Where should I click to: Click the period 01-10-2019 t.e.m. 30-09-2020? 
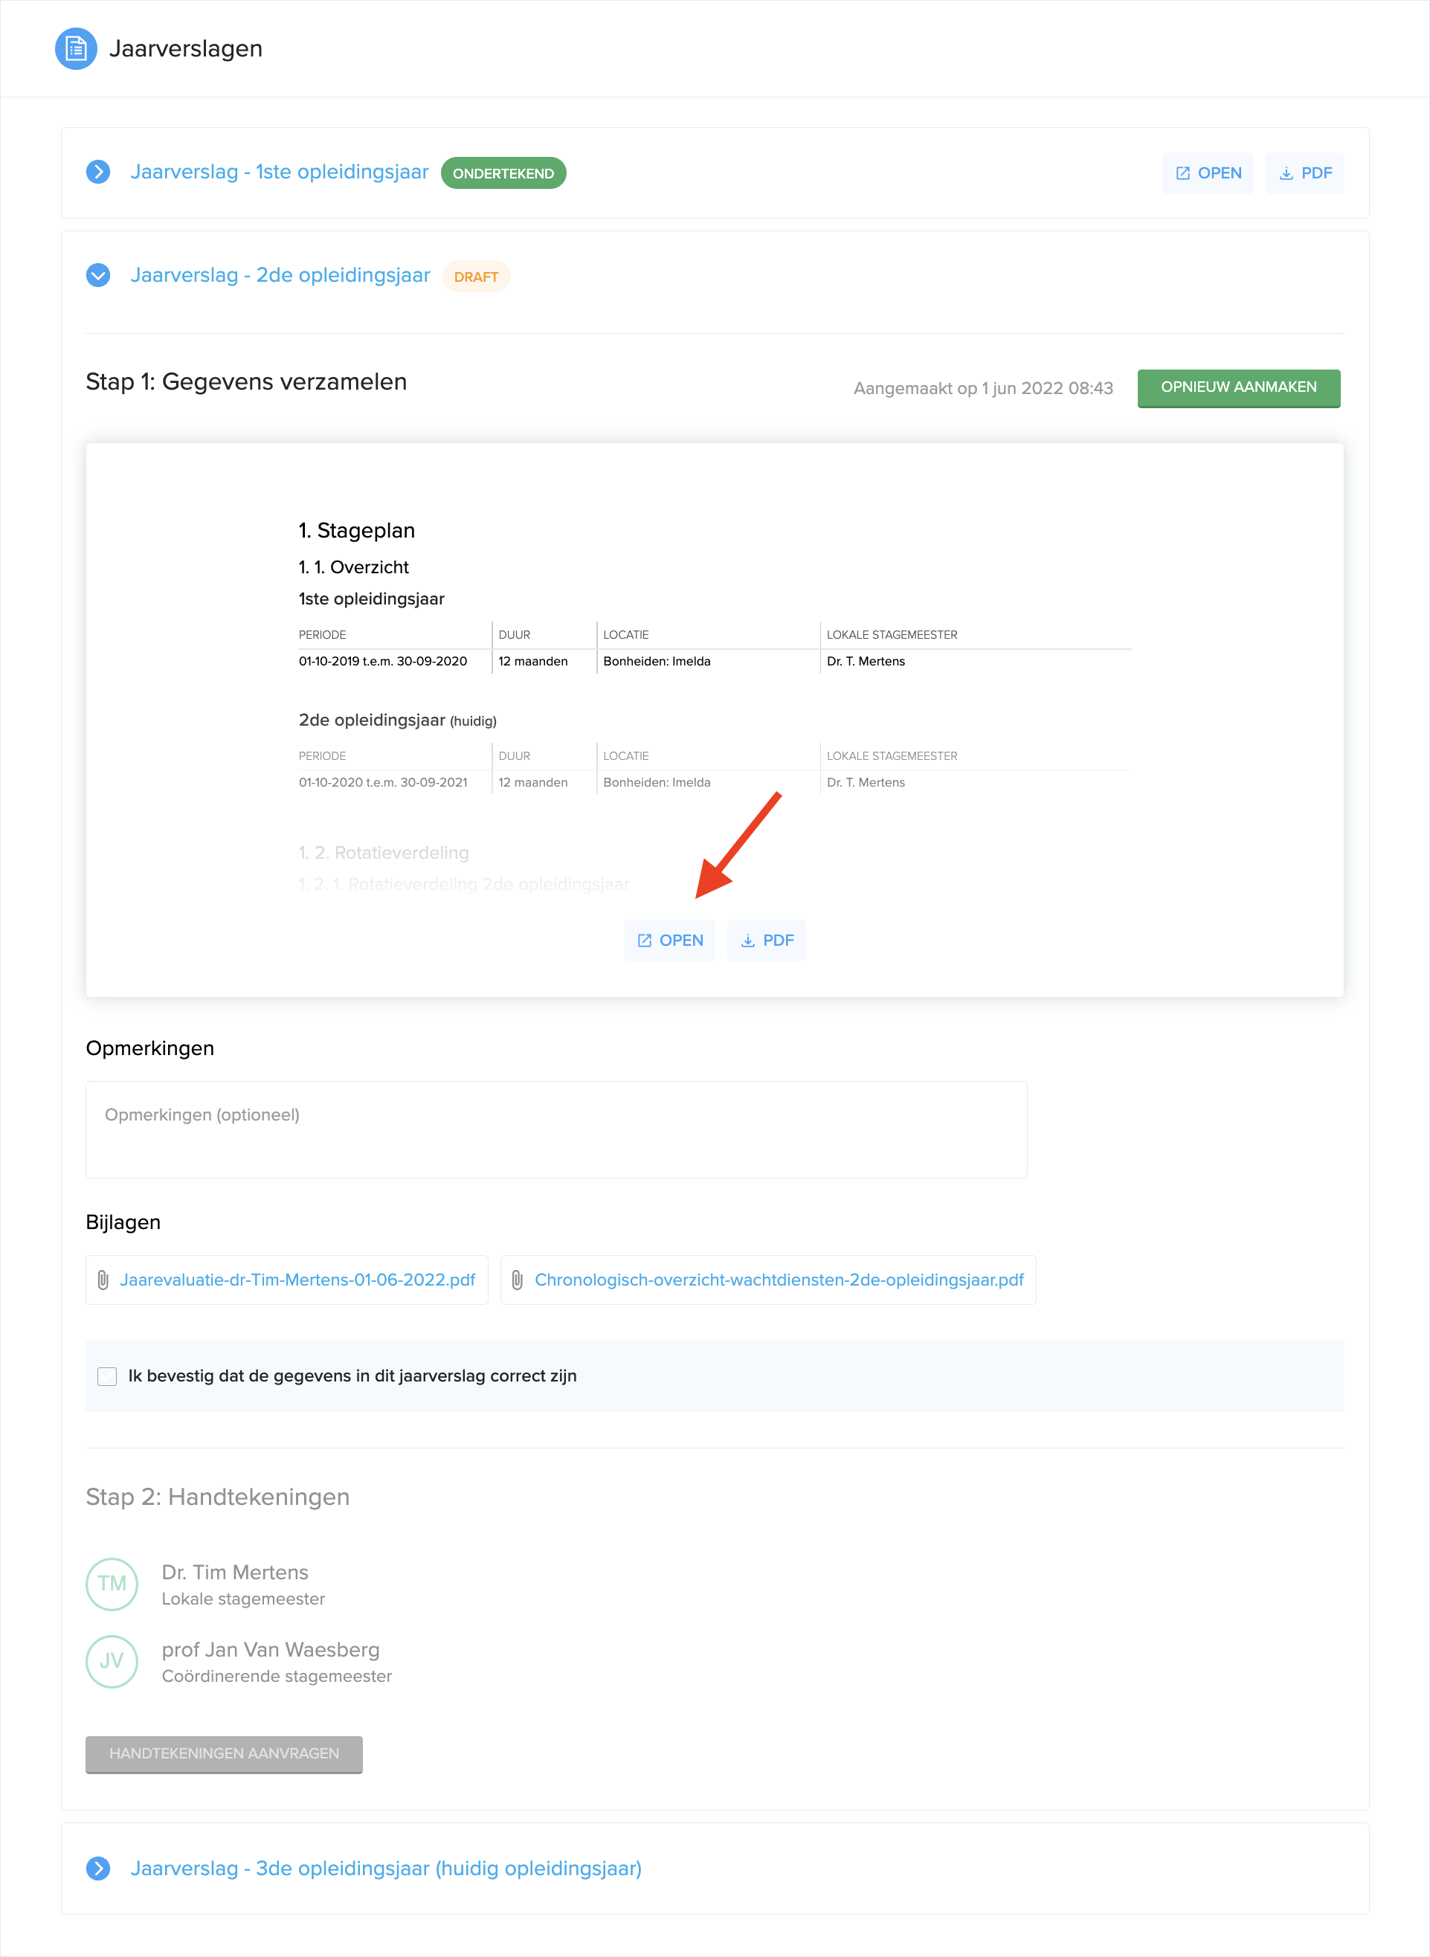pos(383,661)
